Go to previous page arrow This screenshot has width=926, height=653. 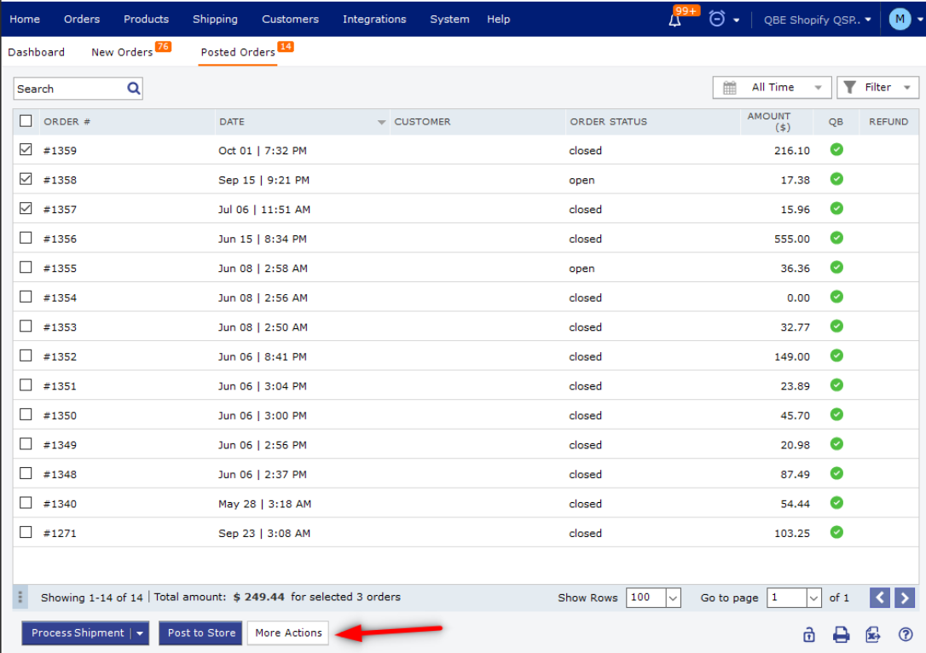[x=879, y=598]
